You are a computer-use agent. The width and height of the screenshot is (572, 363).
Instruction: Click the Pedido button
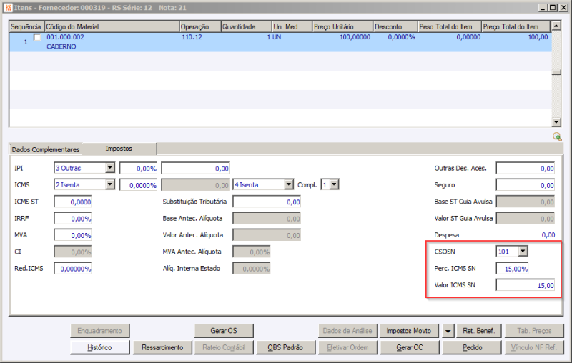pyautogui.click(x=472, y=348)
